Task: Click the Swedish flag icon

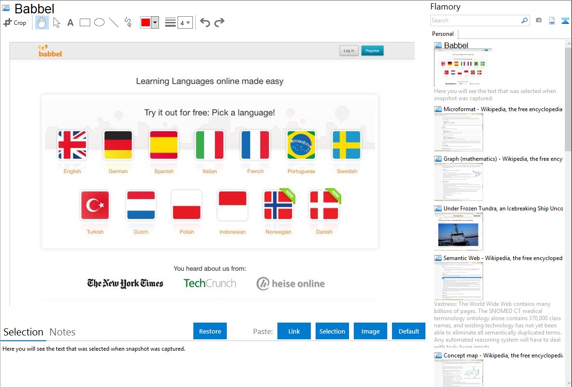Action: click(347, 145)
